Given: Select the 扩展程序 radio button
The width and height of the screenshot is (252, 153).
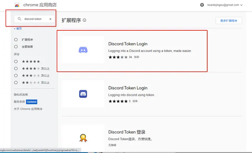Looking at the screenshot, I should coord(16,40).
